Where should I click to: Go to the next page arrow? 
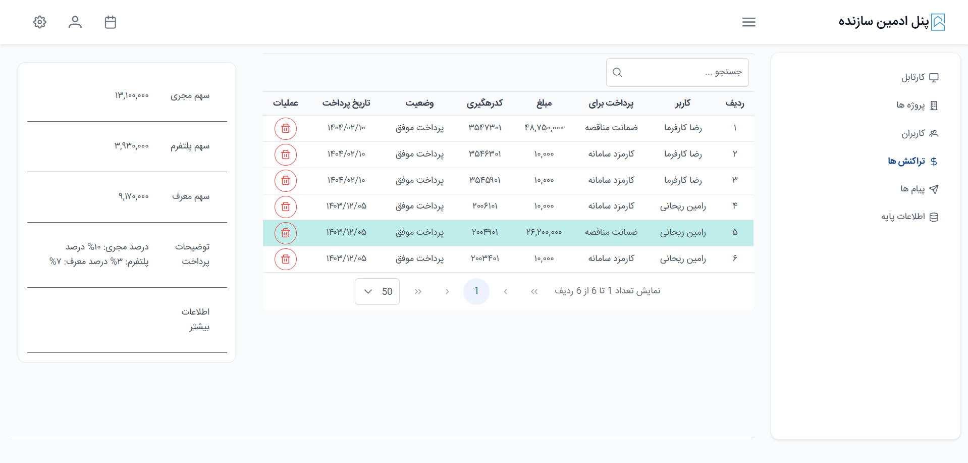[x=447, y=291]
